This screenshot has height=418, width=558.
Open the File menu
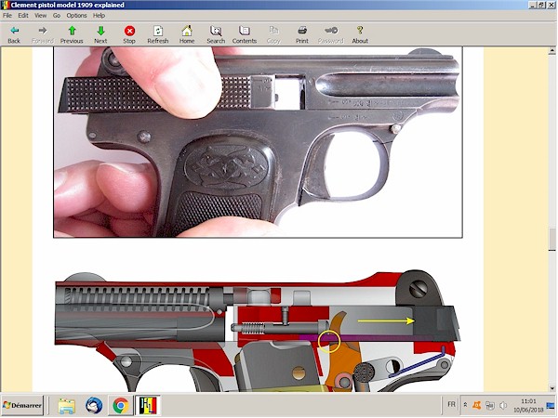(7, 15)
